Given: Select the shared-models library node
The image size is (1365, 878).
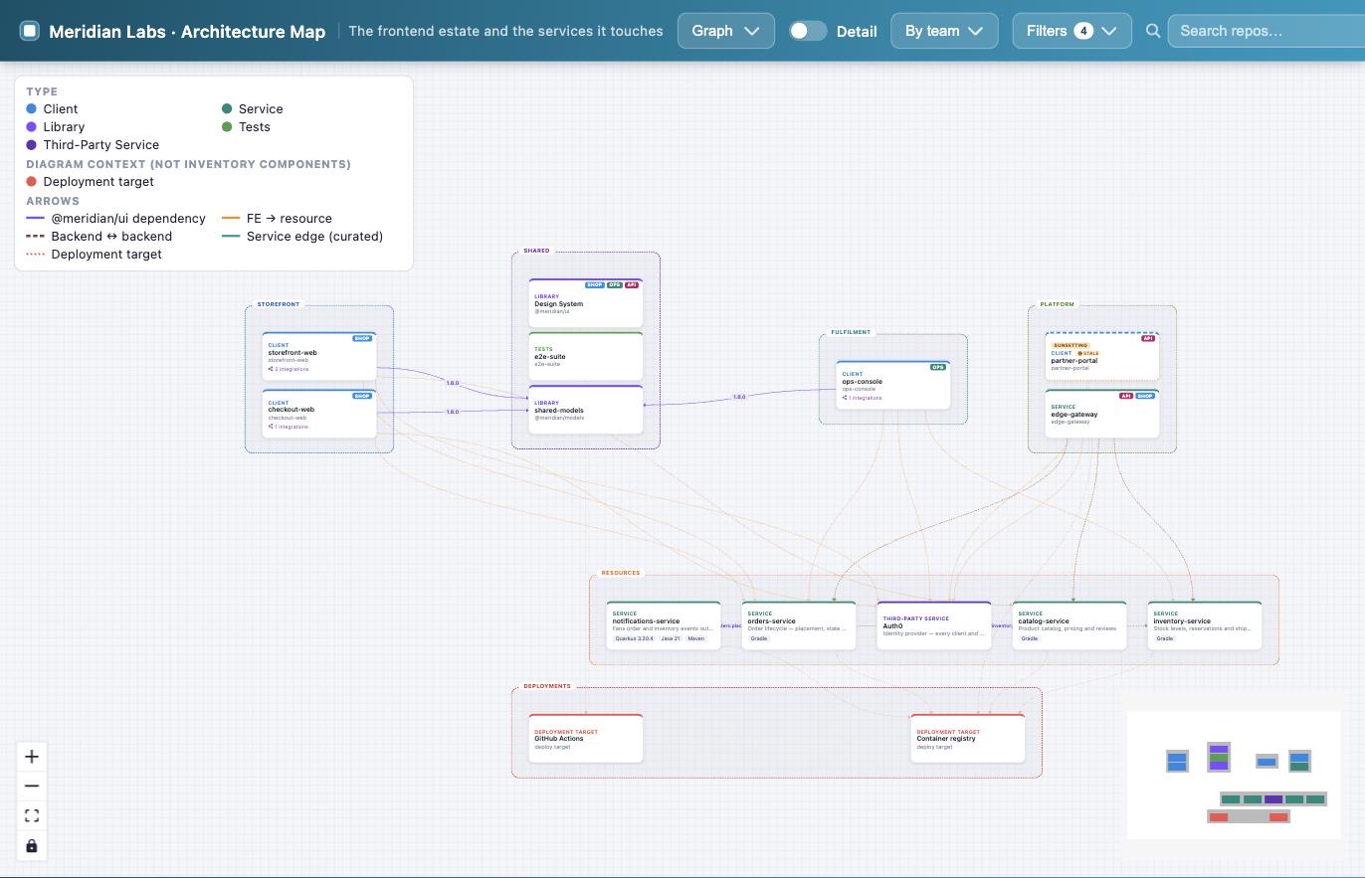Looking at the screenshot, I should click(586, 409).
